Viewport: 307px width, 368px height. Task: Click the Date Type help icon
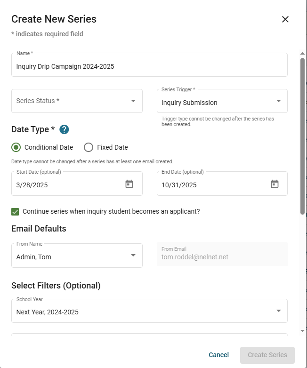click(x=64, y=129)
